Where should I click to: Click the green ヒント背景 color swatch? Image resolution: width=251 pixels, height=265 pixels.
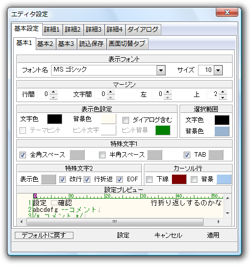(163, 130)
